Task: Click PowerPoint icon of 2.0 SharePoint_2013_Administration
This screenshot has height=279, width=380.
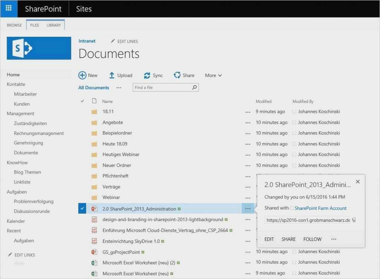Action: pyautogui.click(x=94, y=209)
